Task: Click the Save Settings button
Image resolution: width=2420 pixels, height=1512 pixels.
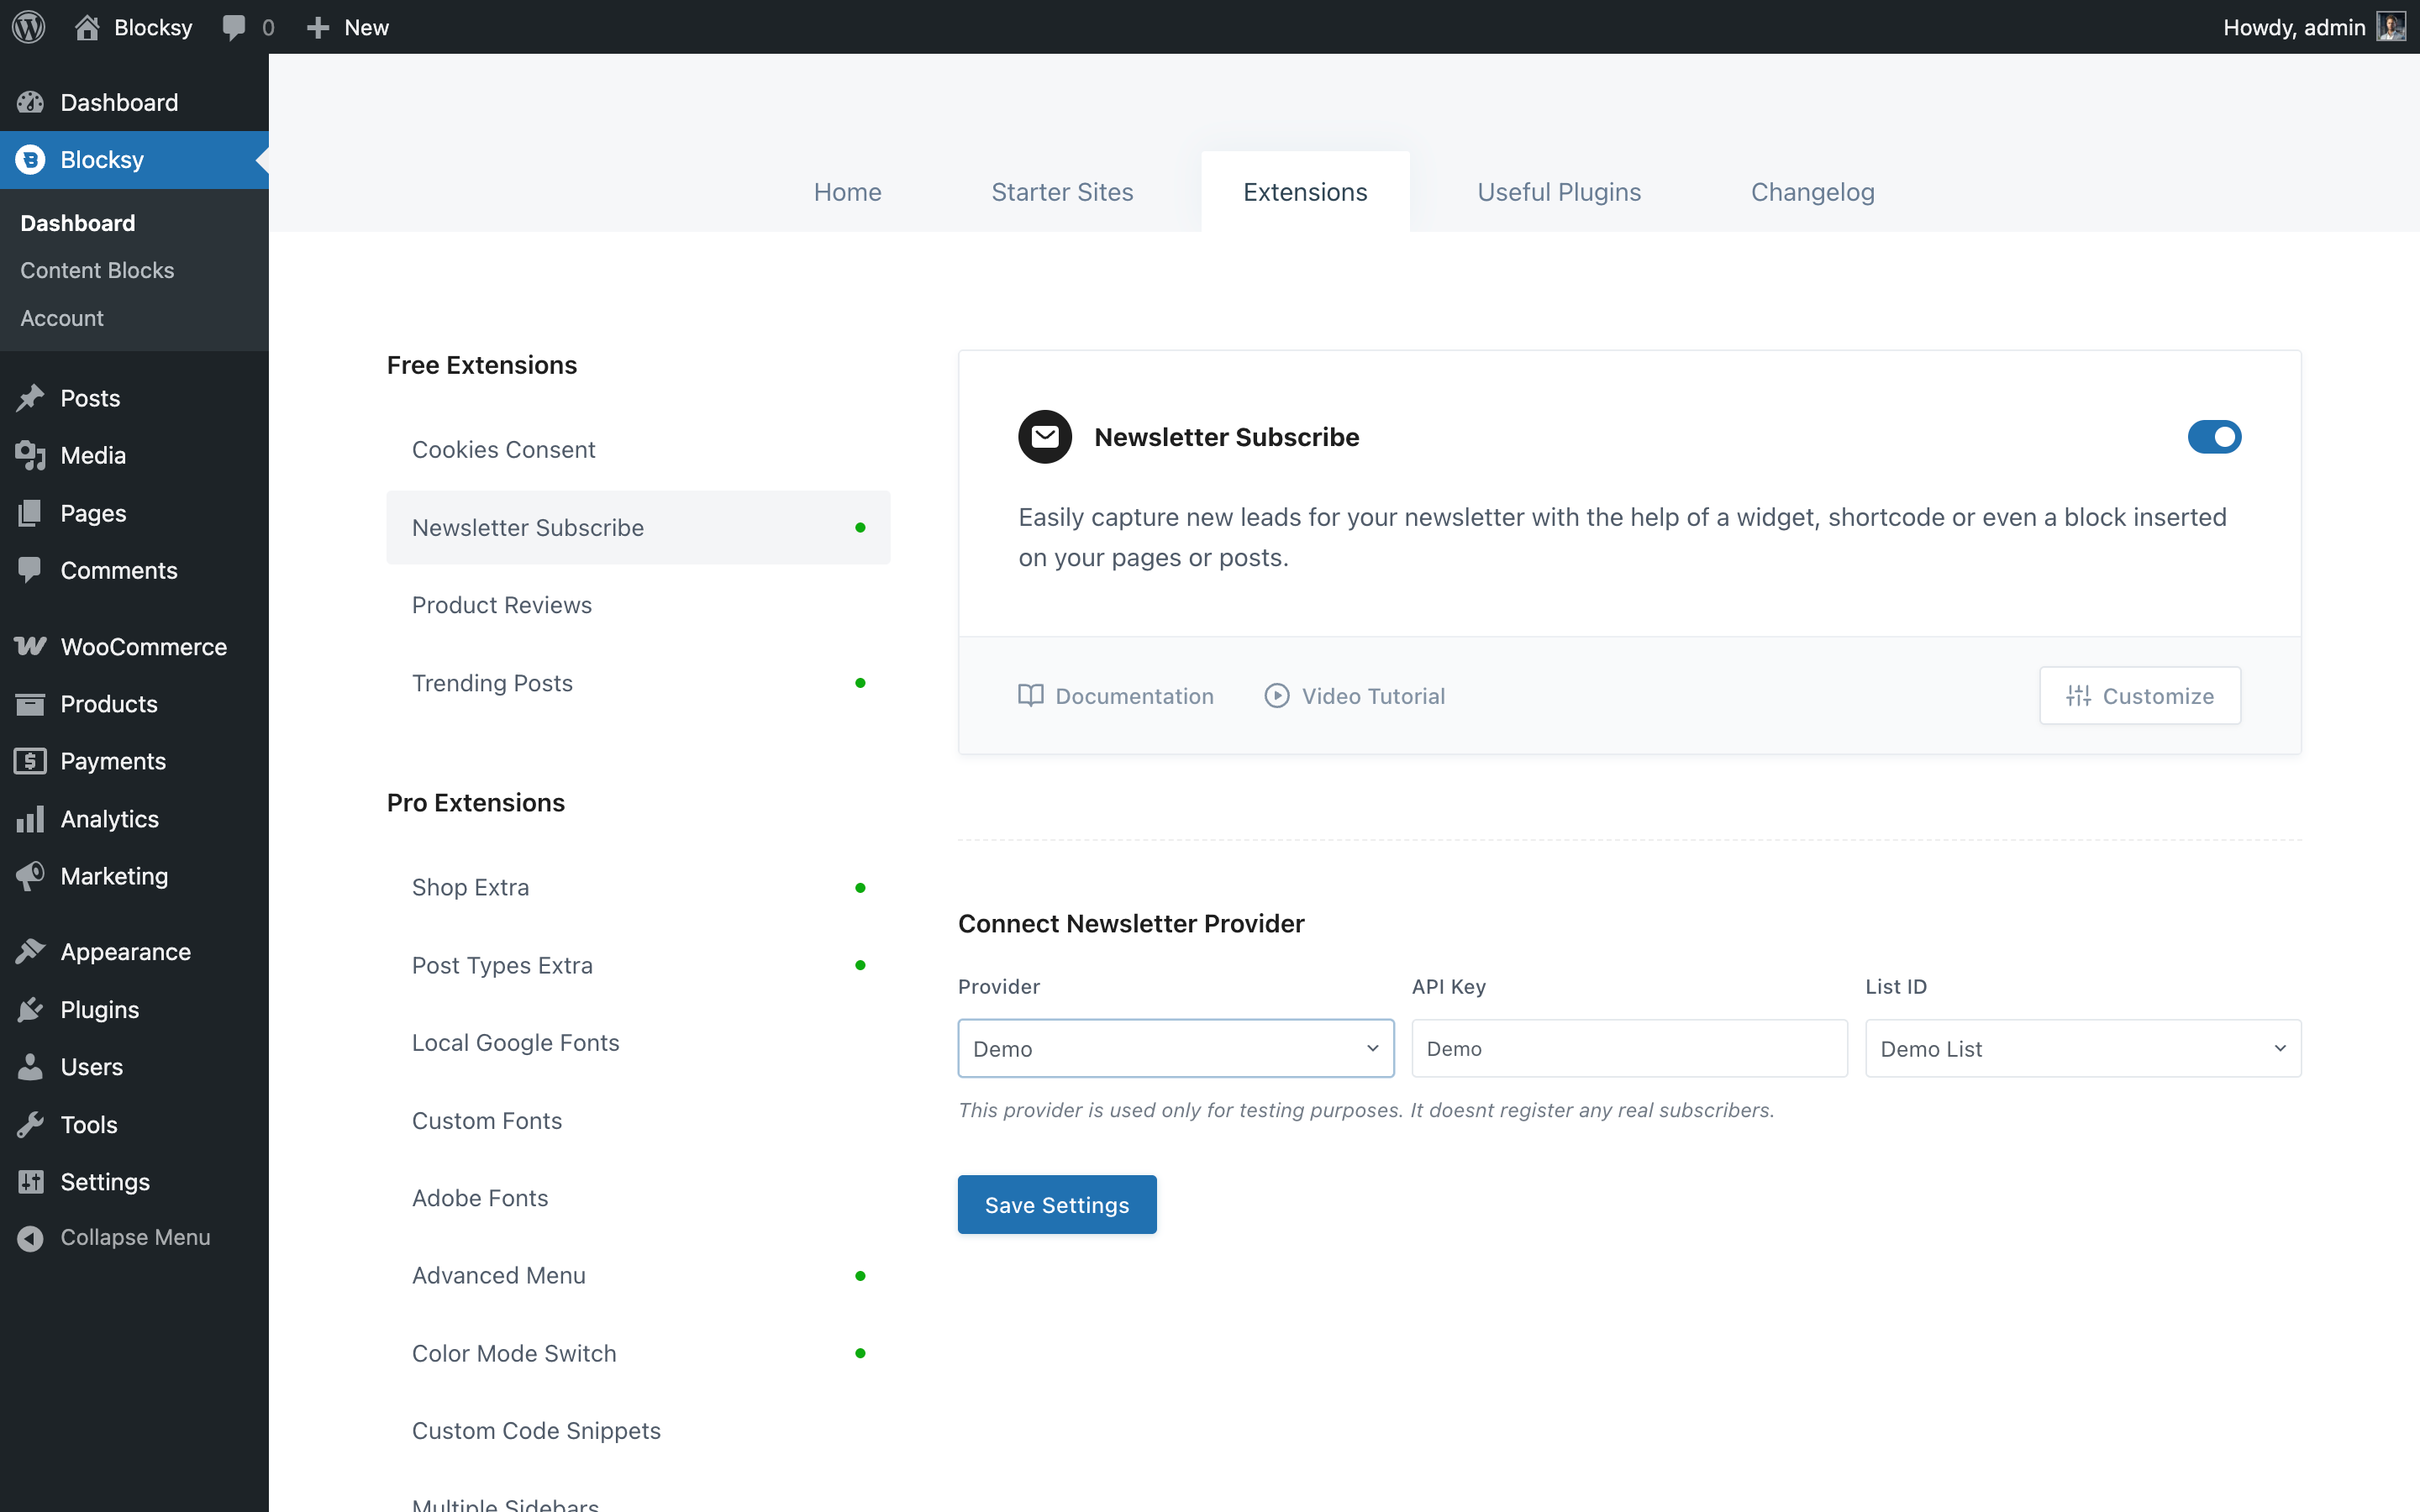Action: (1056, 1204)
